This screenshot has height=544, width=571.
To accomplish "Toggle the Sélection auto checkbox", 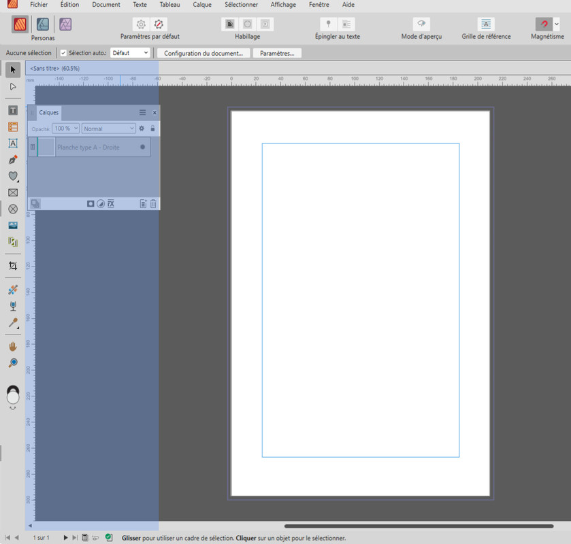I will (63, 53).
